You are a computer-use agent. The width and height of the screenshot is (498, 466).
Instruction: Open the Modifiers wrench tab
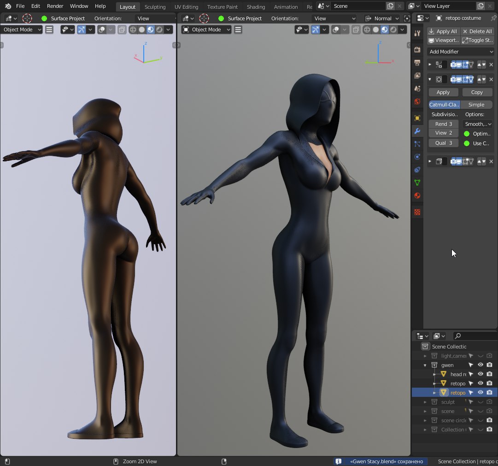[417, 131]
